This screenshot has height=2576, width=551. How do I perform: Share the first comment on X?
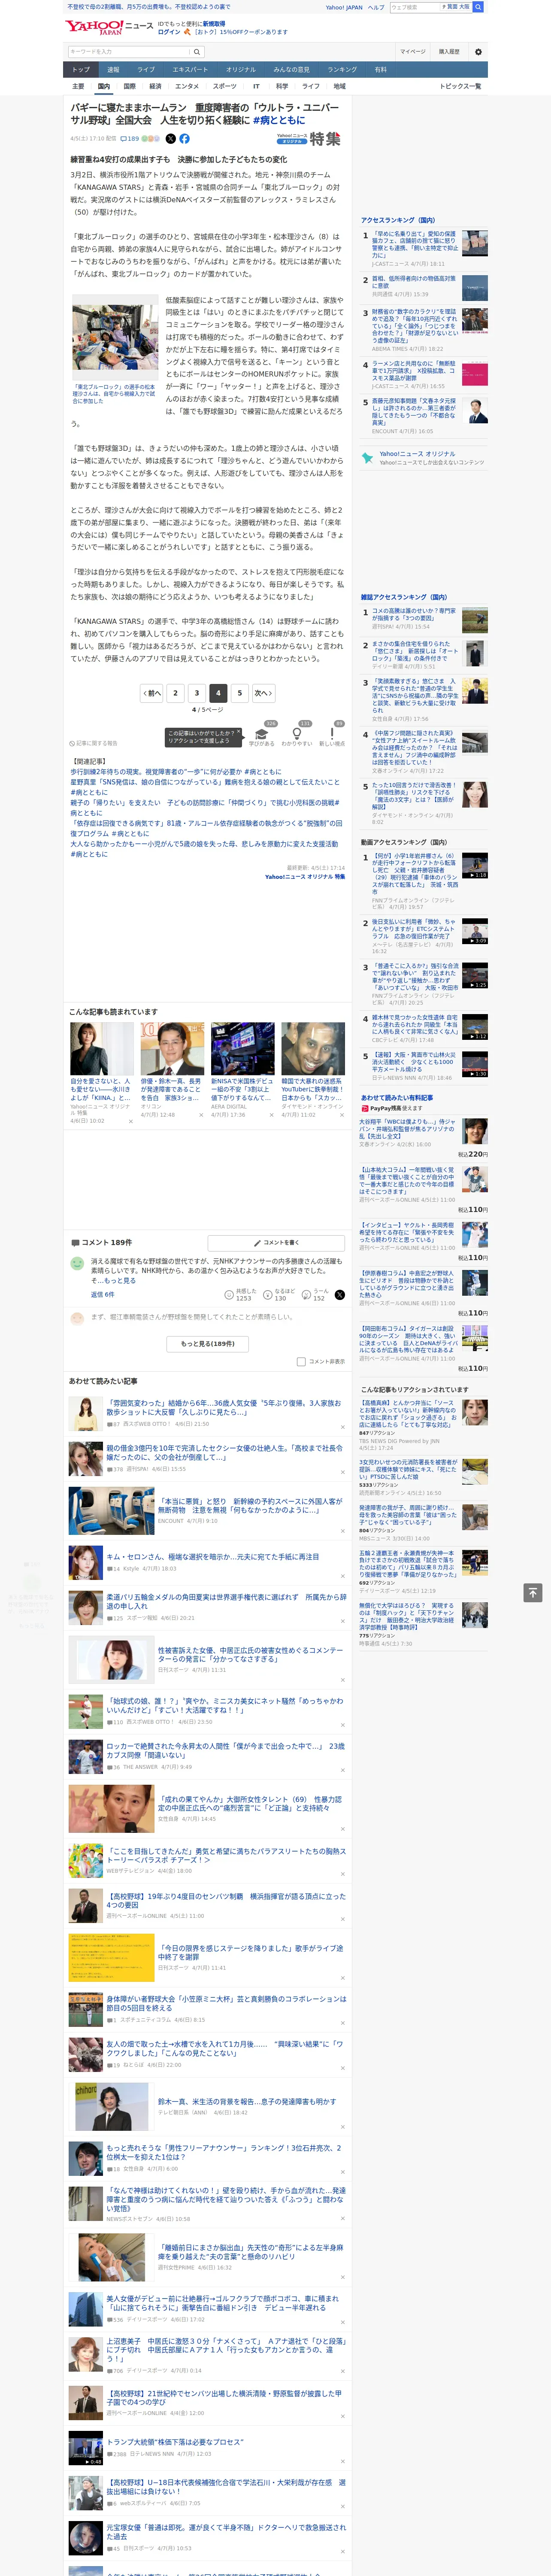click(340, 1295)
